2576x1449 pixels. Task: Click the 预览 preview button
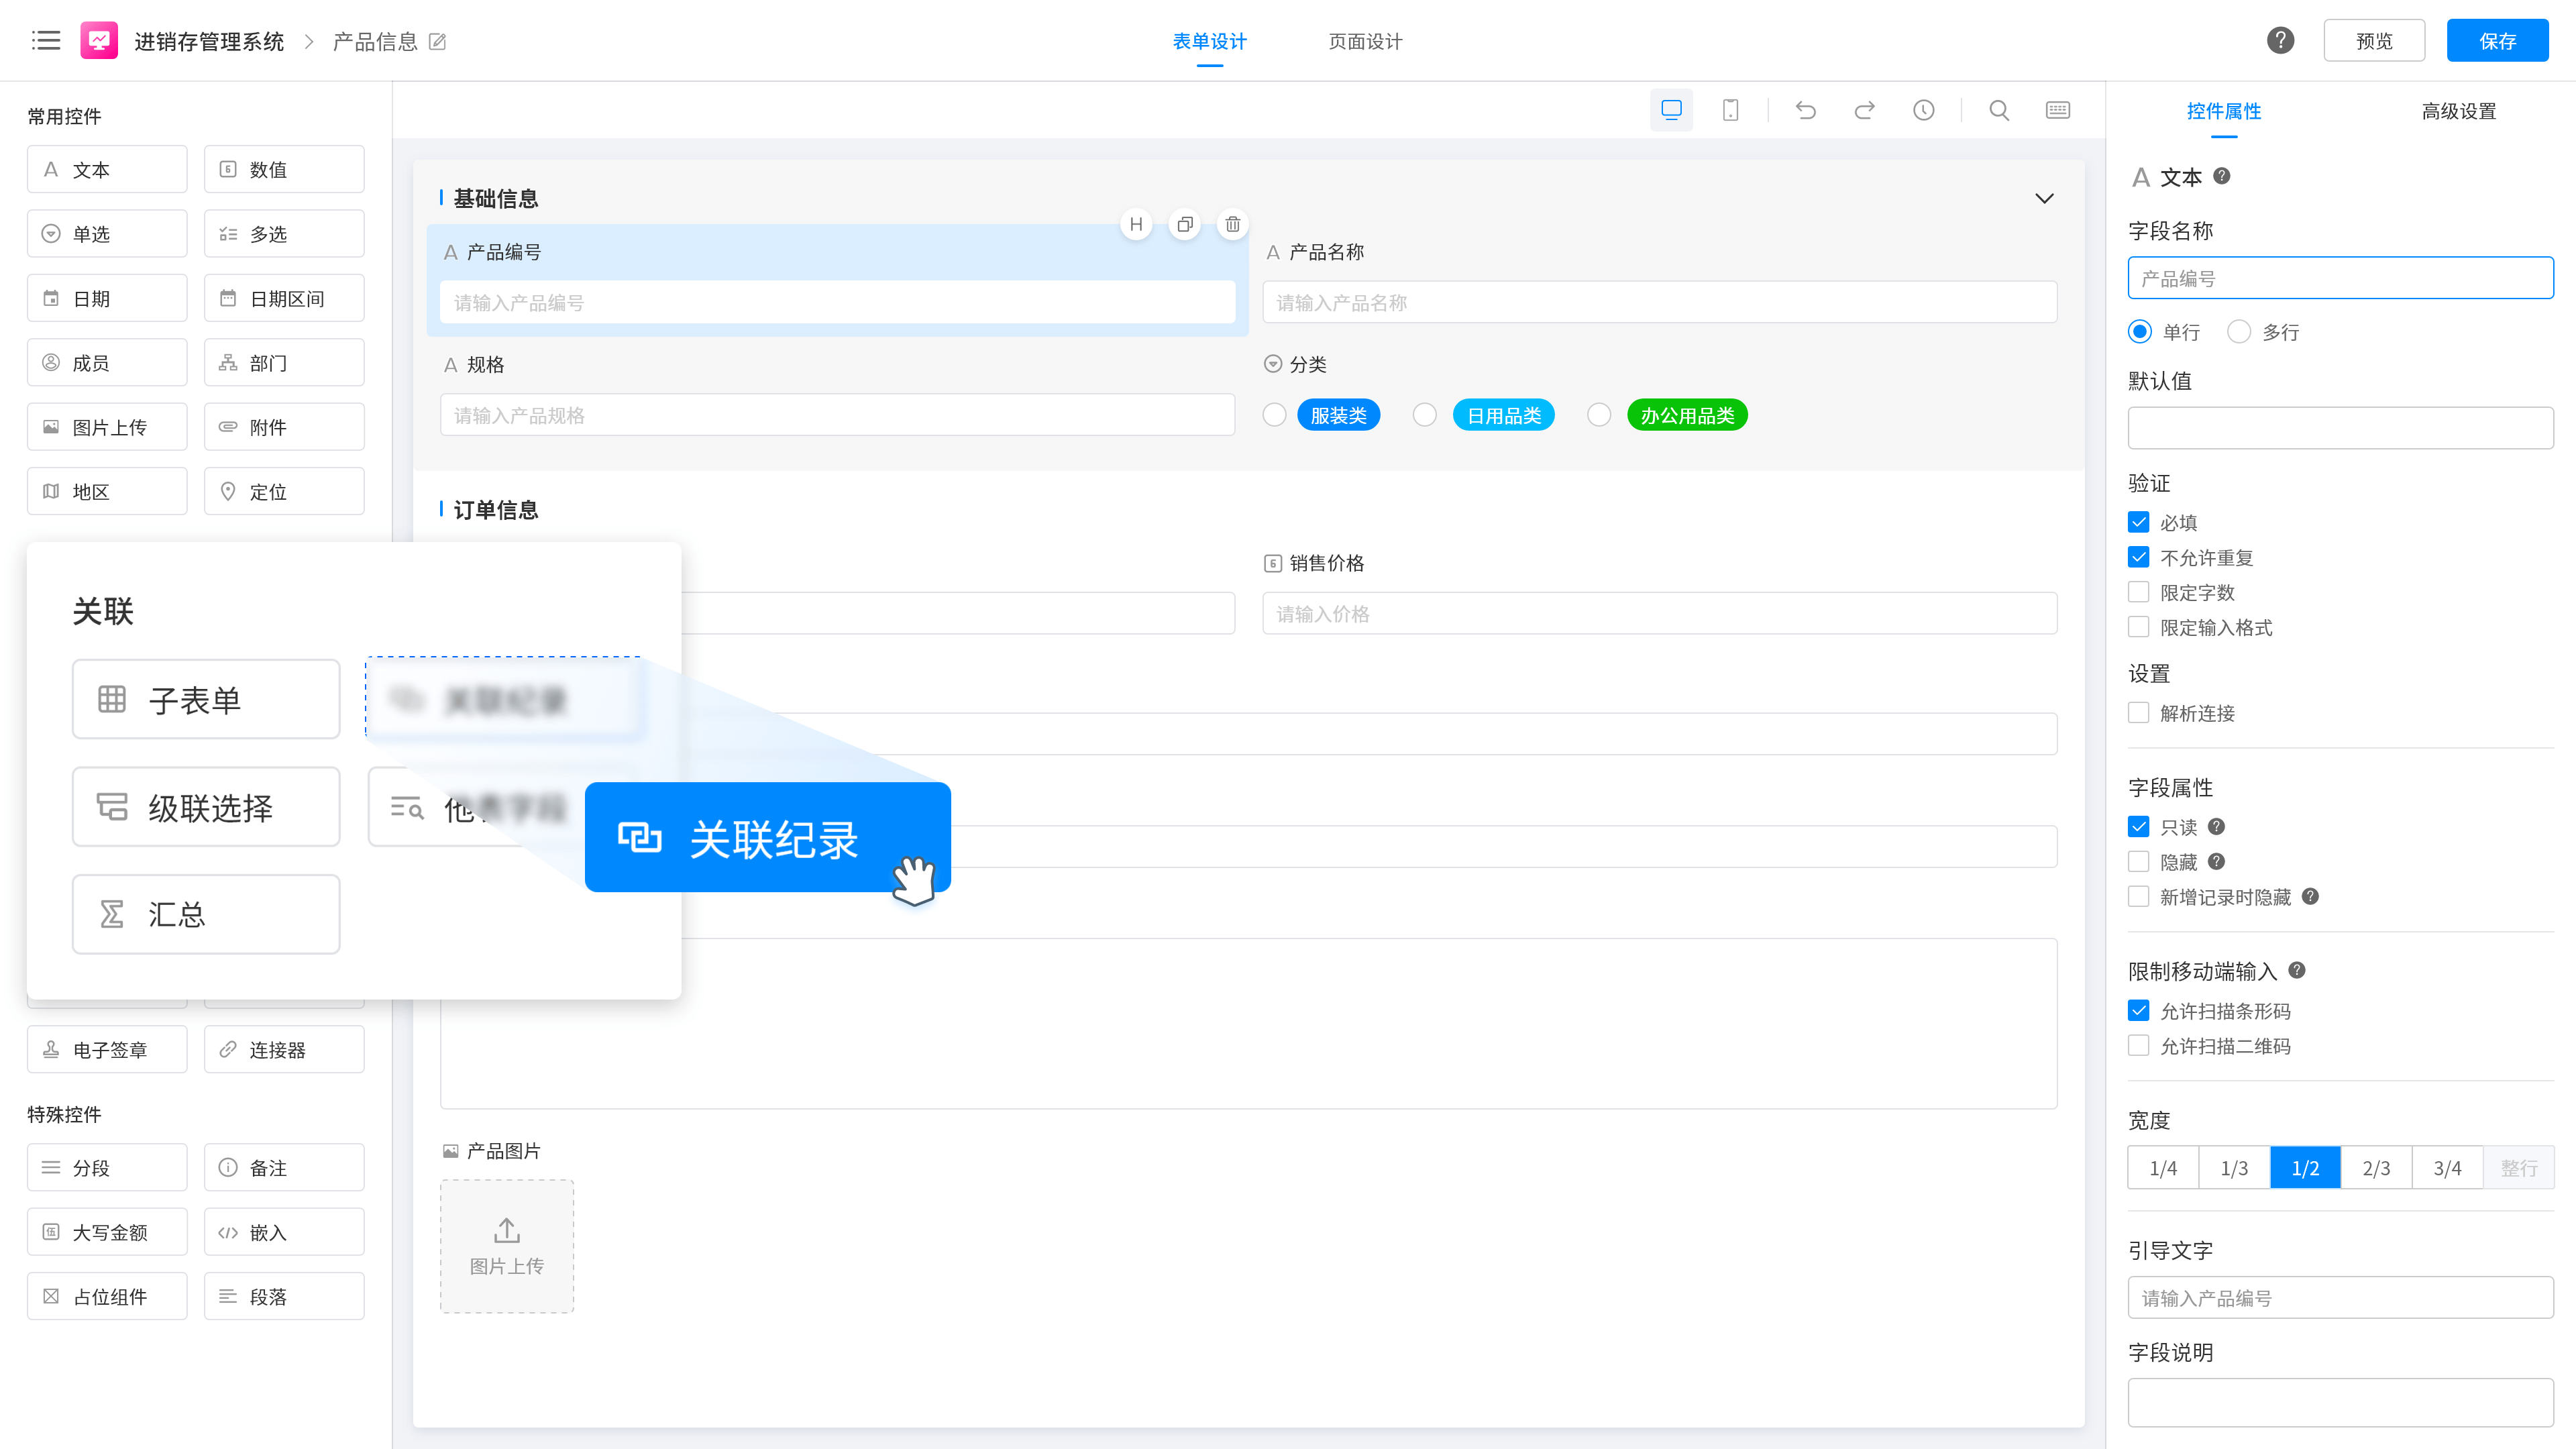[2374, 41]
